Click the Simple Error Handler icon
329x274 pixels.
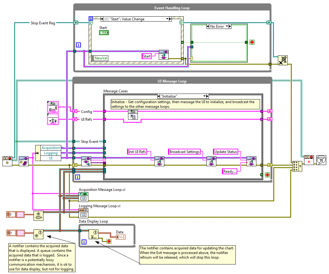click(321, 160)
